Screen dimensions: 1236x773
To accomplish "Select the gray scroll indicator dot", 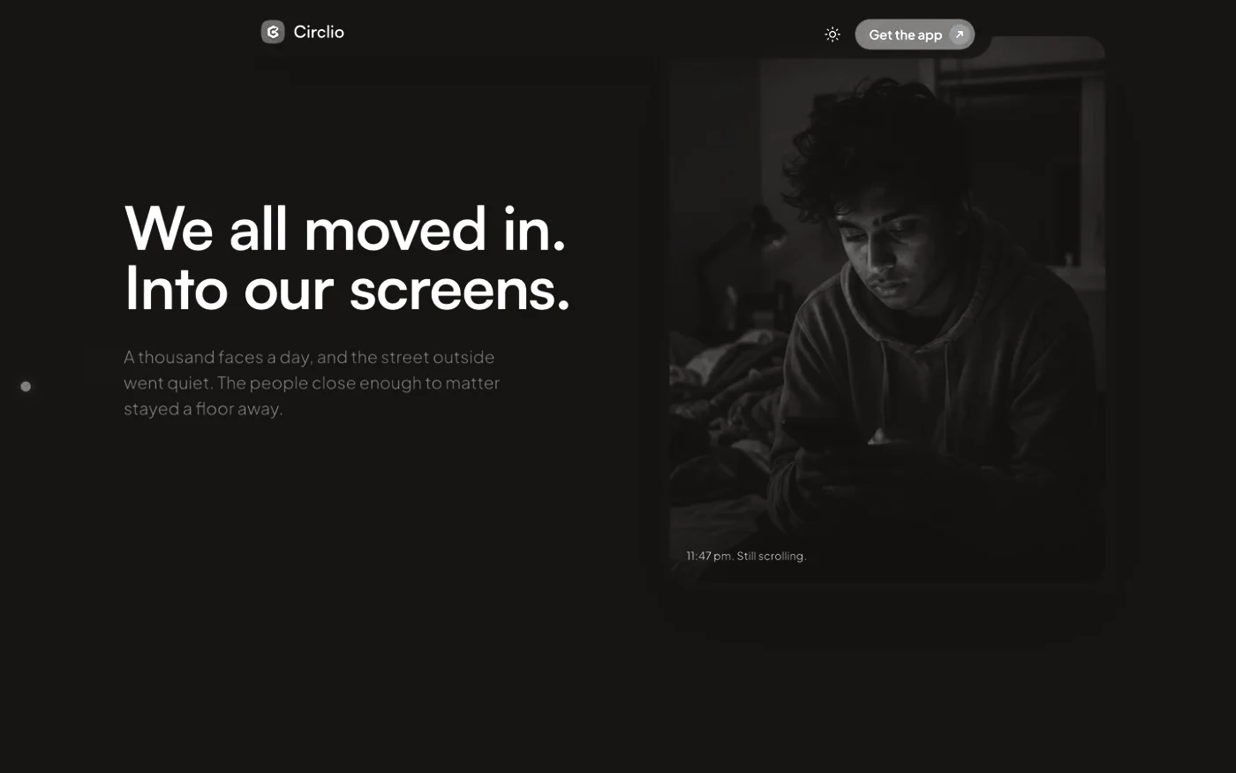I will pyautogui.click(x=26, y=386).
